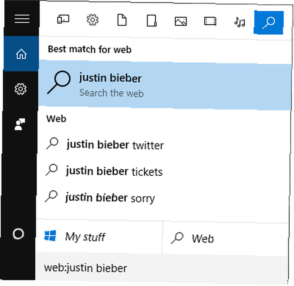The height and width of the screenshot is (286, 294).
Task: Select suggestion 'justin bieber sorry'
Action: tap(110, 198)
